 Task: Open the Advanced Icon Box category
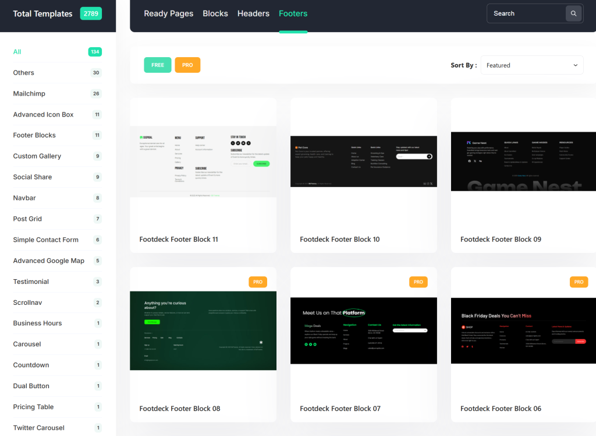pos(57,115)
